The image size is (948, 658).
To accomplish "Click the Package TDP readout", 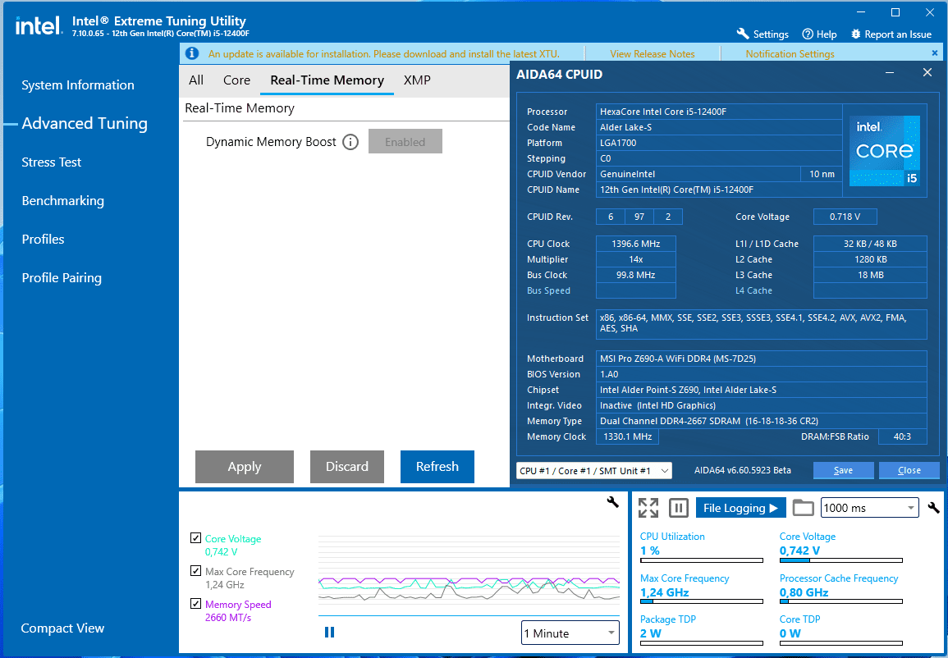I will point(668,627).
